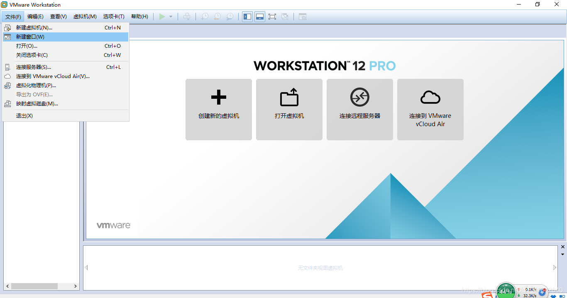Image resolution: width=567 pixels, height=298 pixels.
Task: Click the full screen mode icon
Action: pyautogui.click(x=272, y=17)
